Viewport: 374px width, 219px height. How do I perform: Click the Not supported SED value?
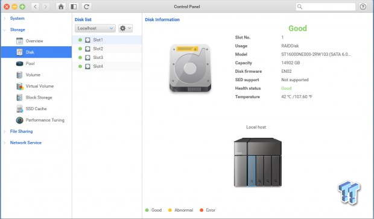(x=295, y=79)
